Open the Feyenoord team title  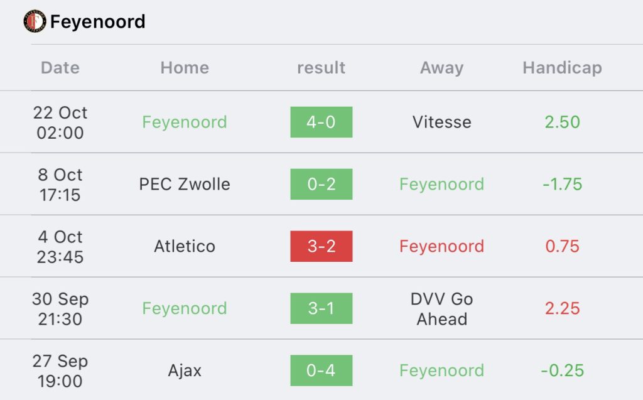(97, 22)
